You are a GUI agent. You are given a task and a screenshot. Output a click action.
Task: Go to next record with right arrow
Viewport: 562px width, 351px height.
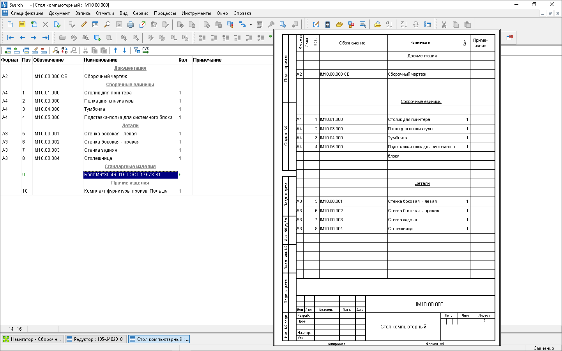34,38
